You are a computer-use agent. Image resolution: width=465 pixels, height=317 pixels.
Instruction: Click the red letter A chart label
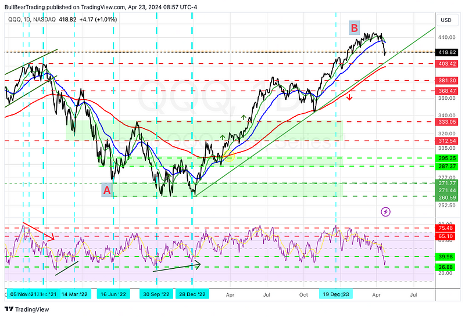[107, 190]
